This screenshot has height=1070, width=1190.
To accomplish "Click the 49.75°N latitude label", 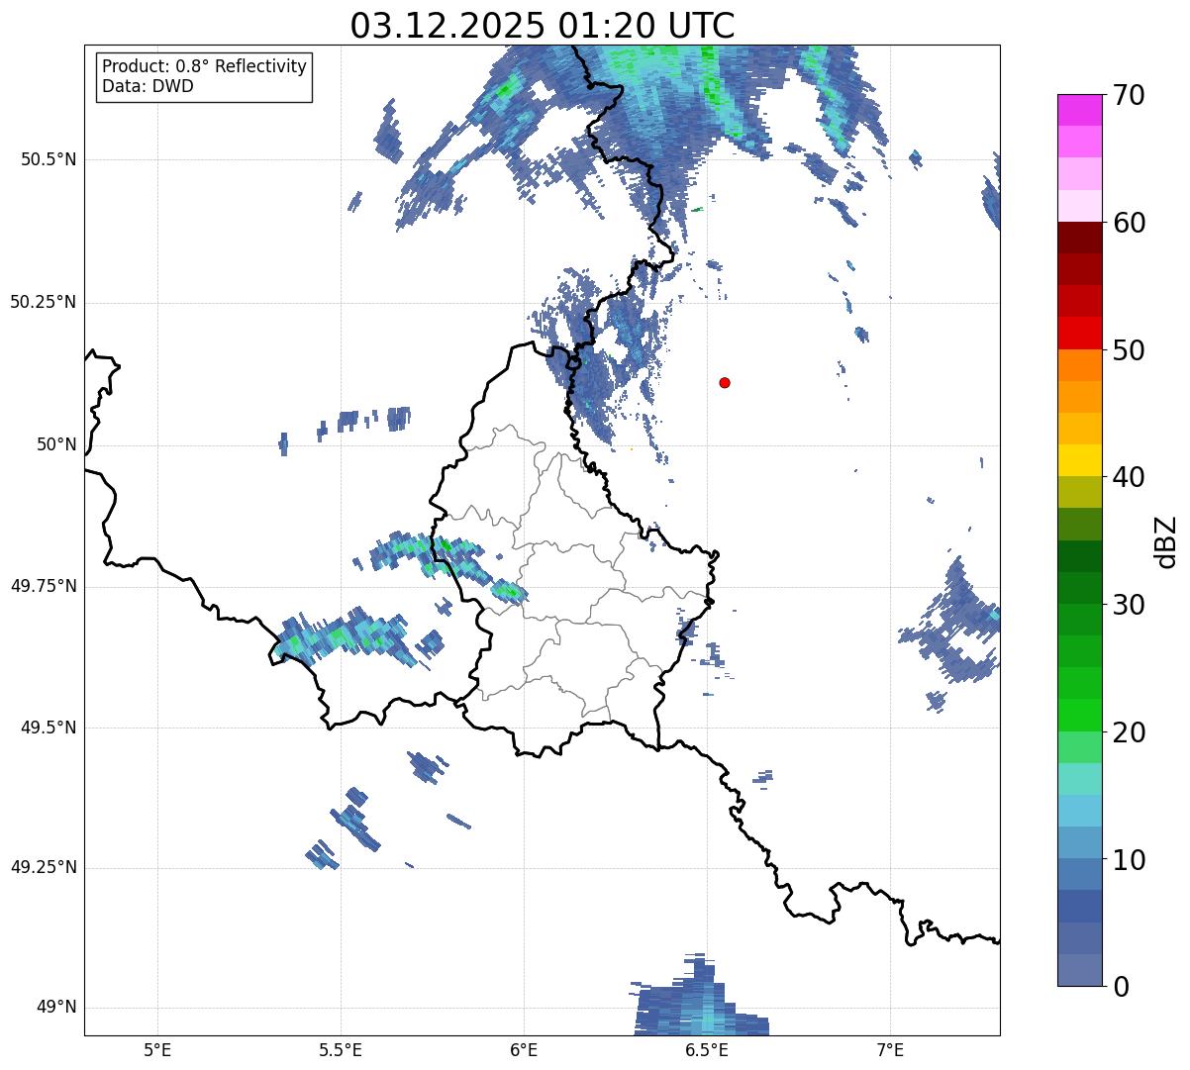I will 43,586.
